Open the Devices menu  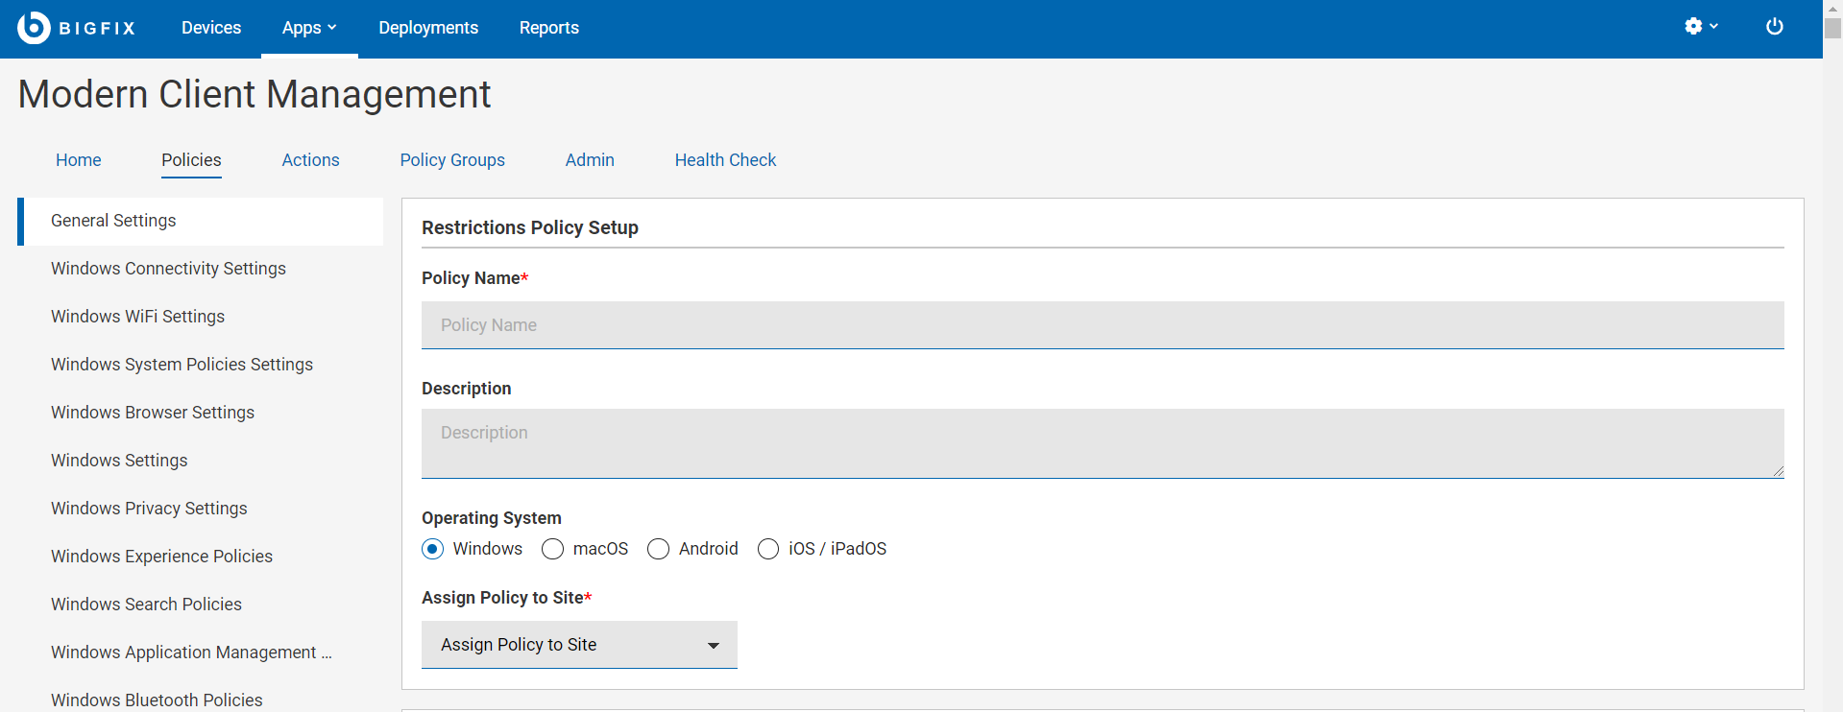click(211, 28)
